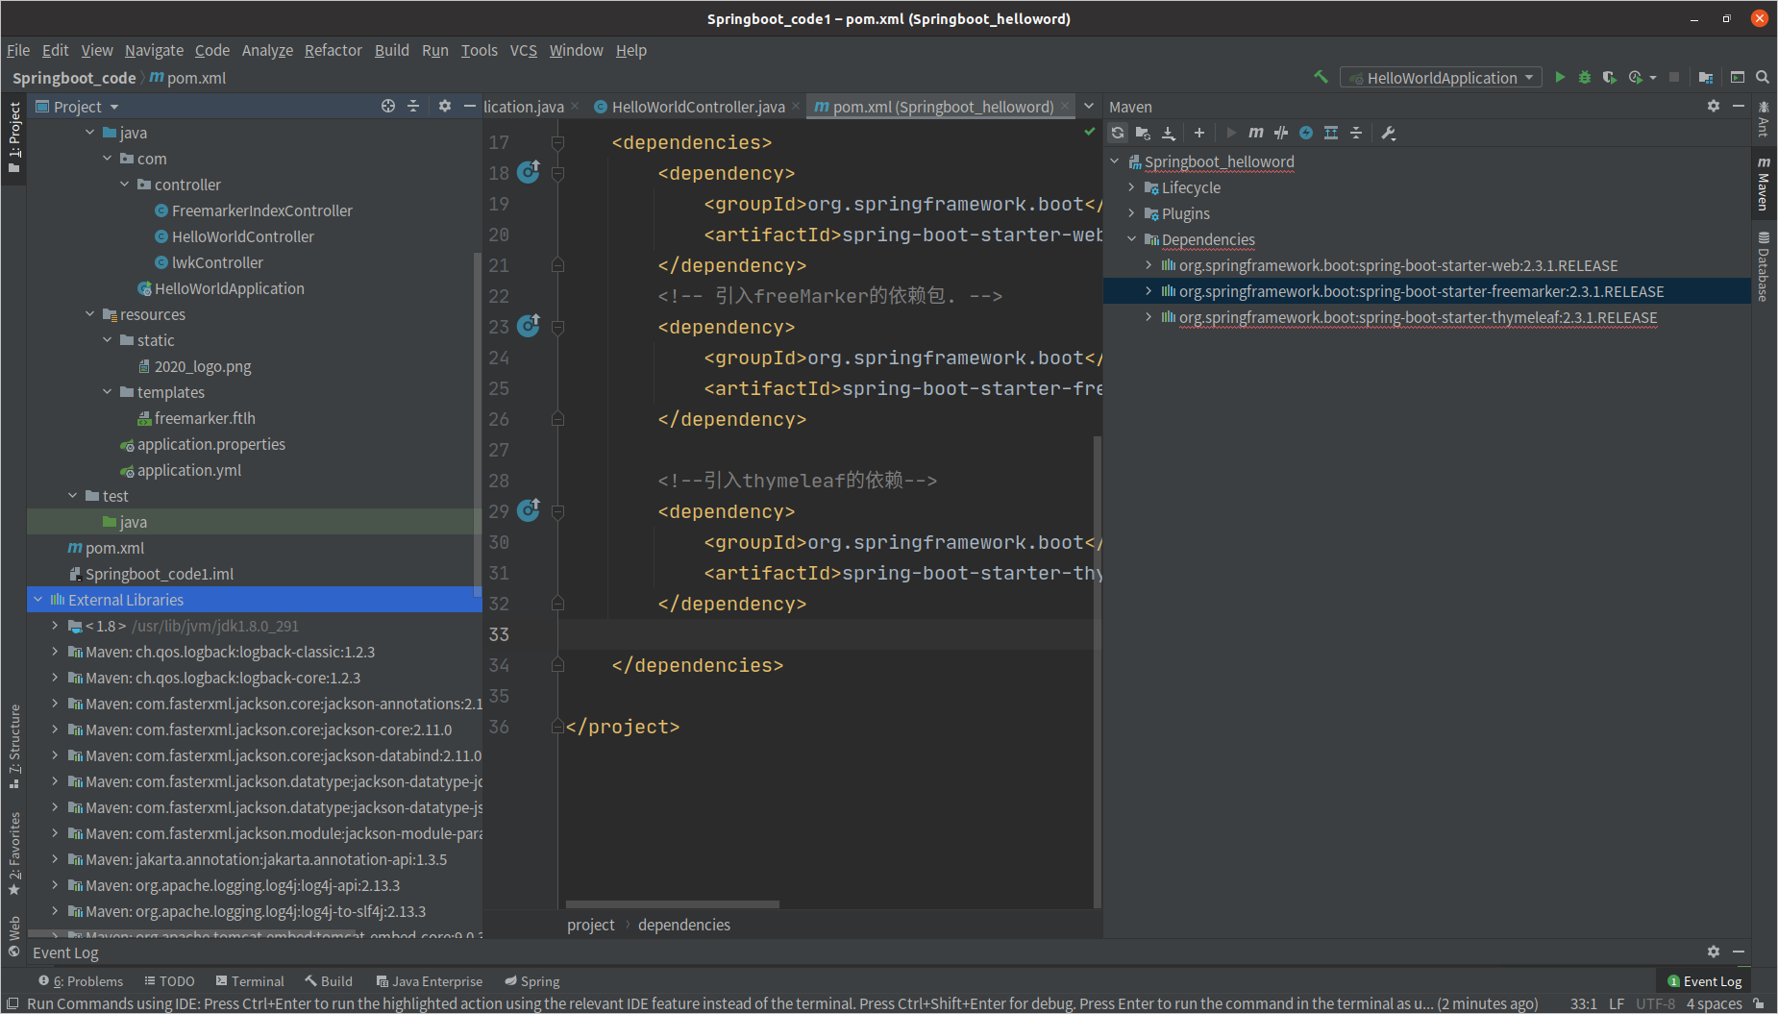Collapse all in Project panel
The height and width of the screenshot is (1014, 1778).
click(x=413, y=106)
